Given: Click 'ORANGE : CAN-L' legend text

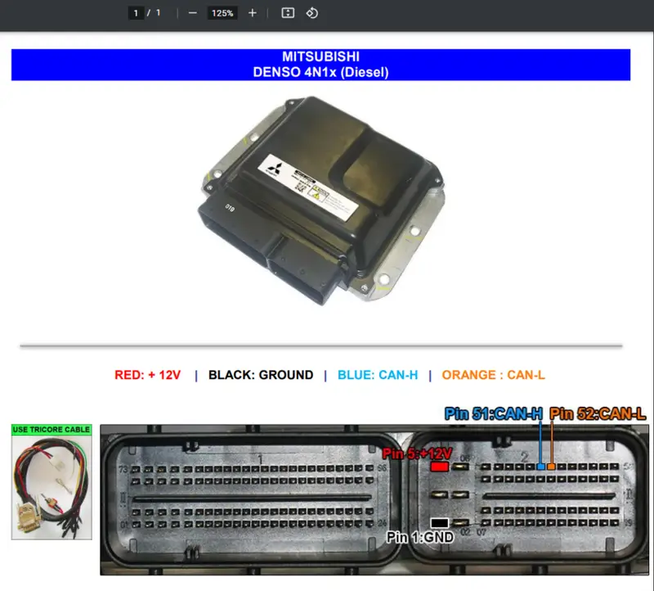Looking at the screenshot, I should click(x=494, y=375).
